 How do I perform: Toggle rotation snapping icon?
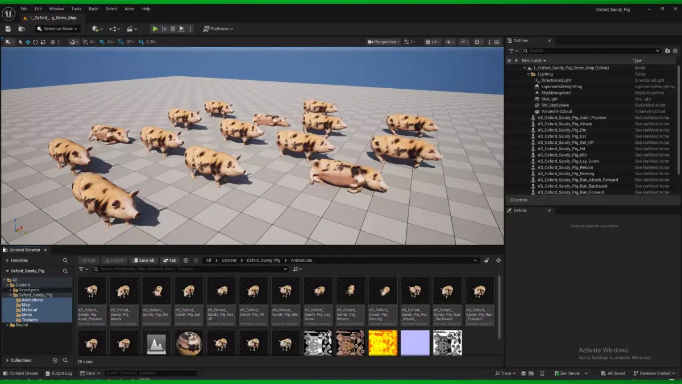120,42
